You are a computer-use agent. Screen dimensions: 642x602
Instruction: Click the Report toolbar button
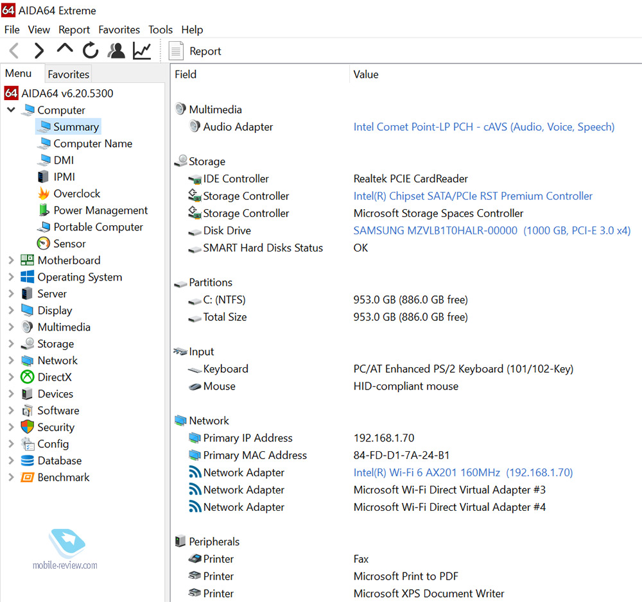pyautogui.click(x=195, y=51)
